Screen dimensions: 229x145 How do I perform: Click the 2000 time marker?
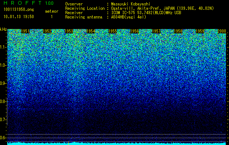[x=222, y=31]
